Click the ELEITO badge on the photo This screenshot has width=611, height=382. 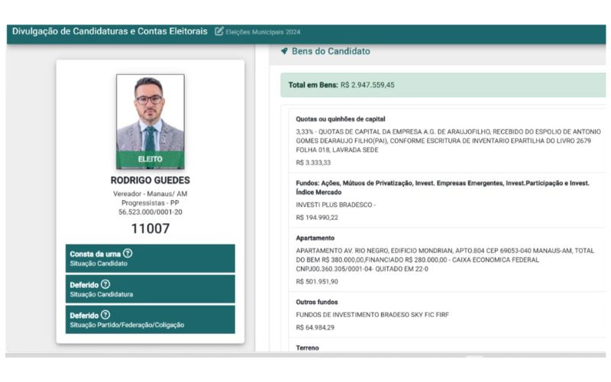pyautogui.click(x=150, y=160)
